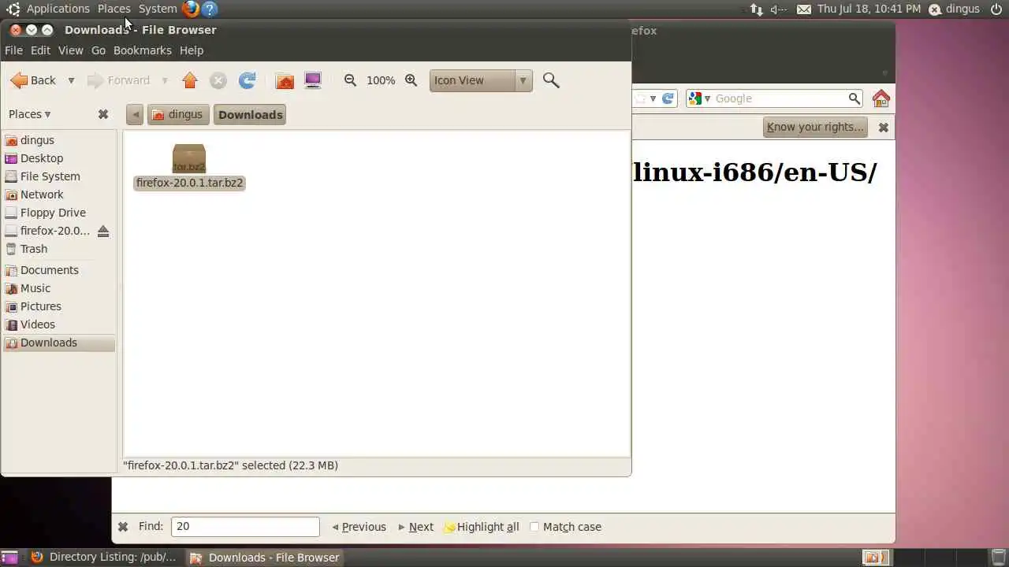The height and width of the screenshot is (567, 1009).
Task: Open the System panel menu
Action: pyautogui.click(x=158, y=9)
